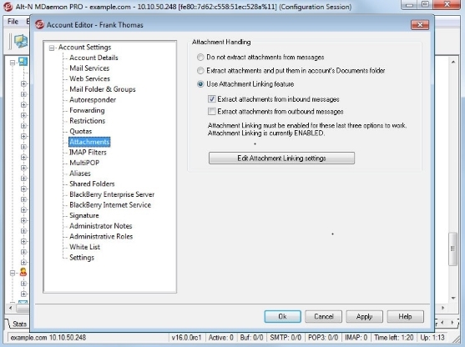Select the computer node icon in left tree
This screenshot has height=347, width=465.
click(x=23, y=62)
